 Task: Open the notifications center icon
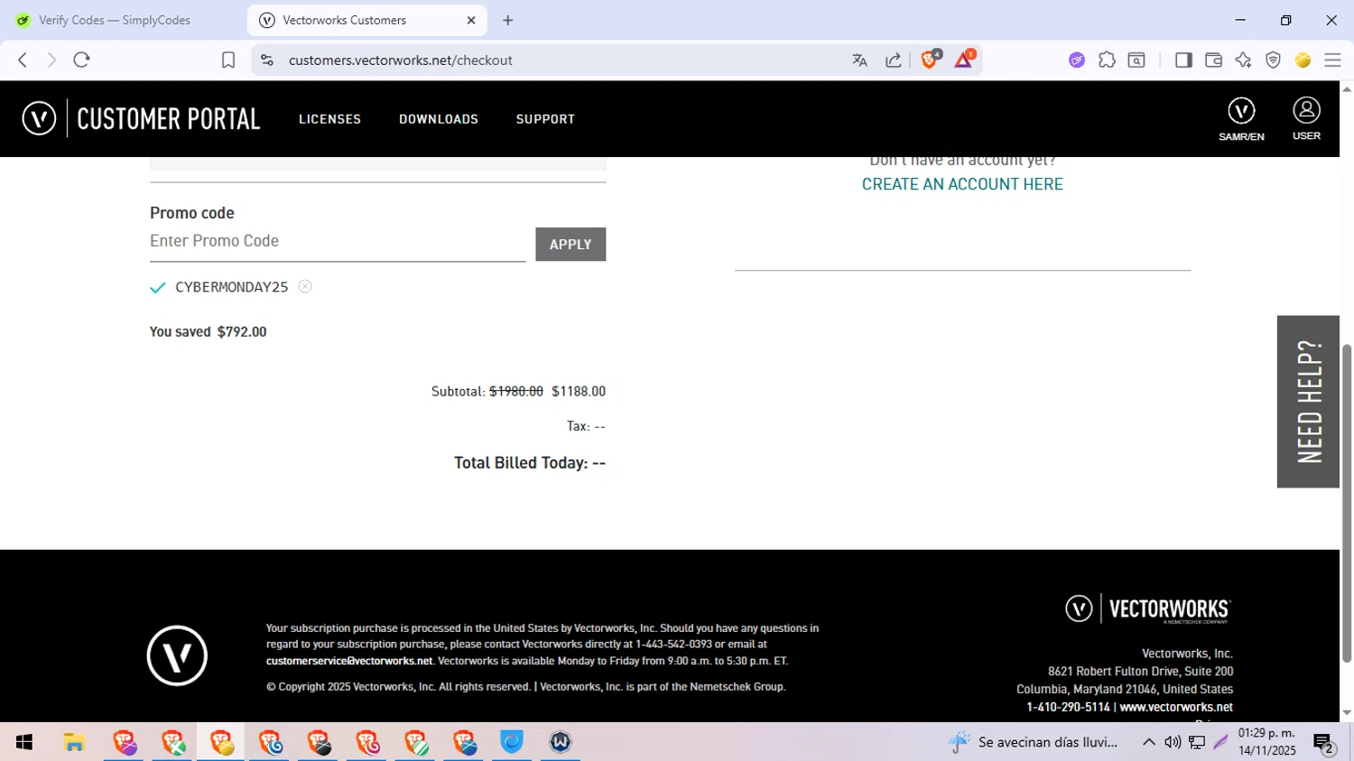point(1324,743)
